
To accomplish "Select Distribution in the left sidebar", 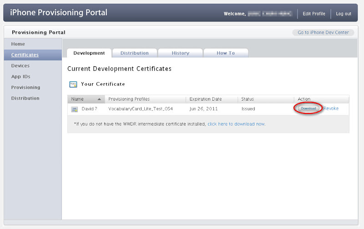I will click(25, 98).
